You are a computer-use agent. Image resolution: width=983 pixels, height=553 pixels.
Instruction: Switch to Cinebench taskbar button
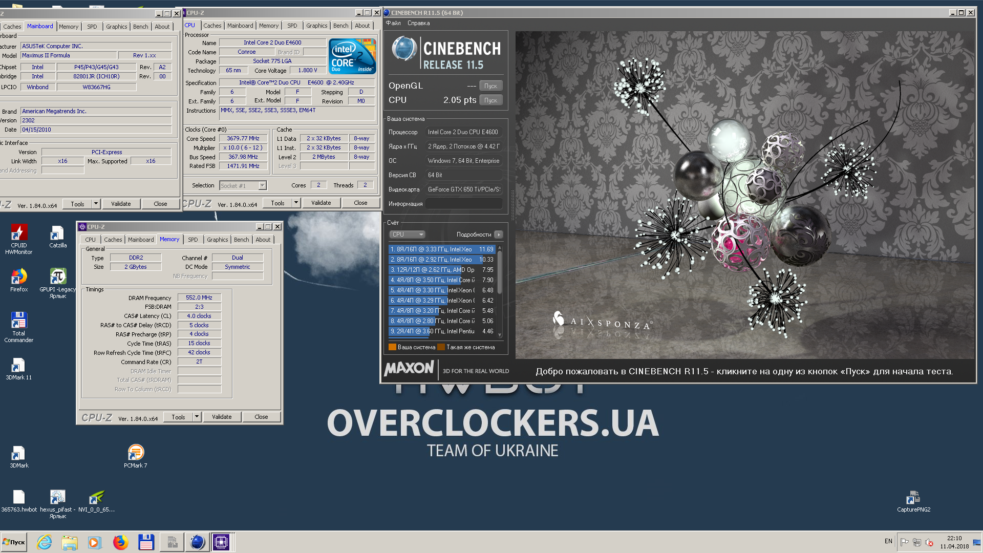[197, 542]
